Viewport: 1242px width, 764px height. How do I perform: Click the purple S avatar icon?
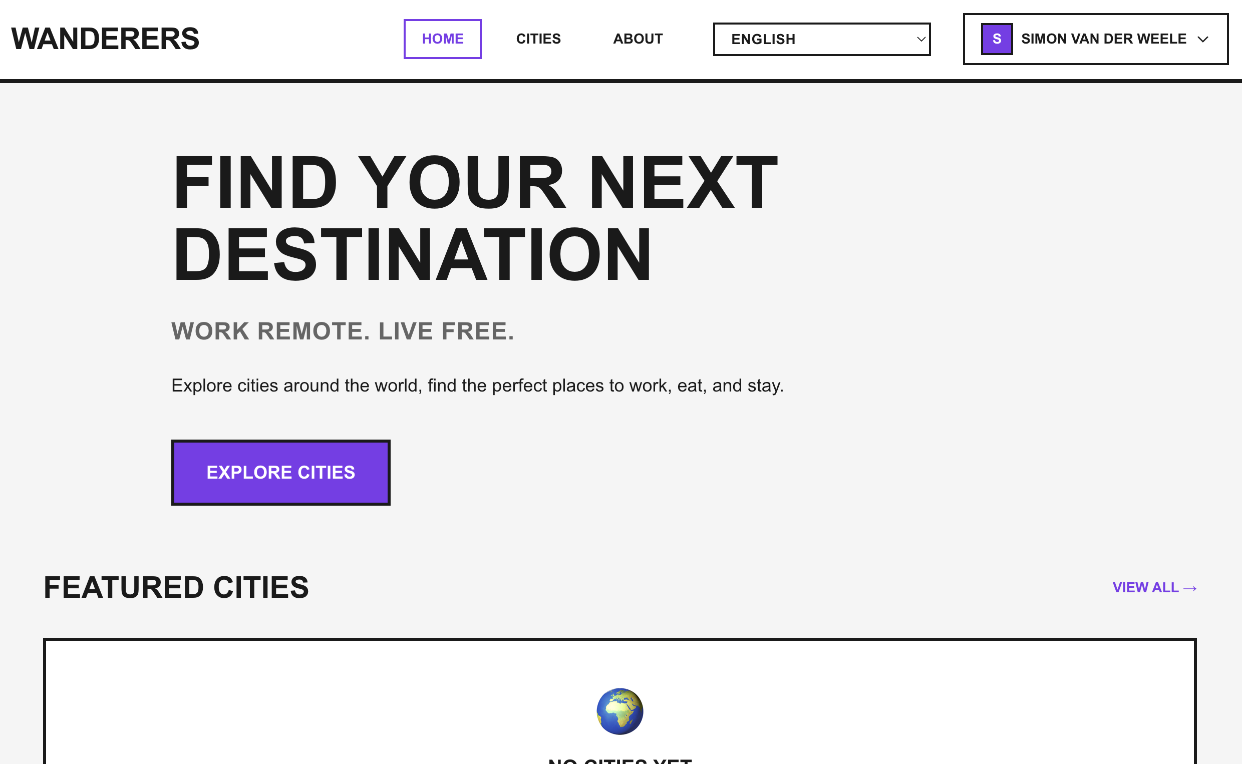click(997, 39)
